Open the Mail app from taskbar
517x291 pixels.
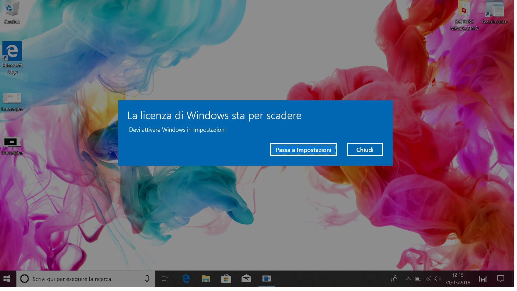(x=246, y=279)
